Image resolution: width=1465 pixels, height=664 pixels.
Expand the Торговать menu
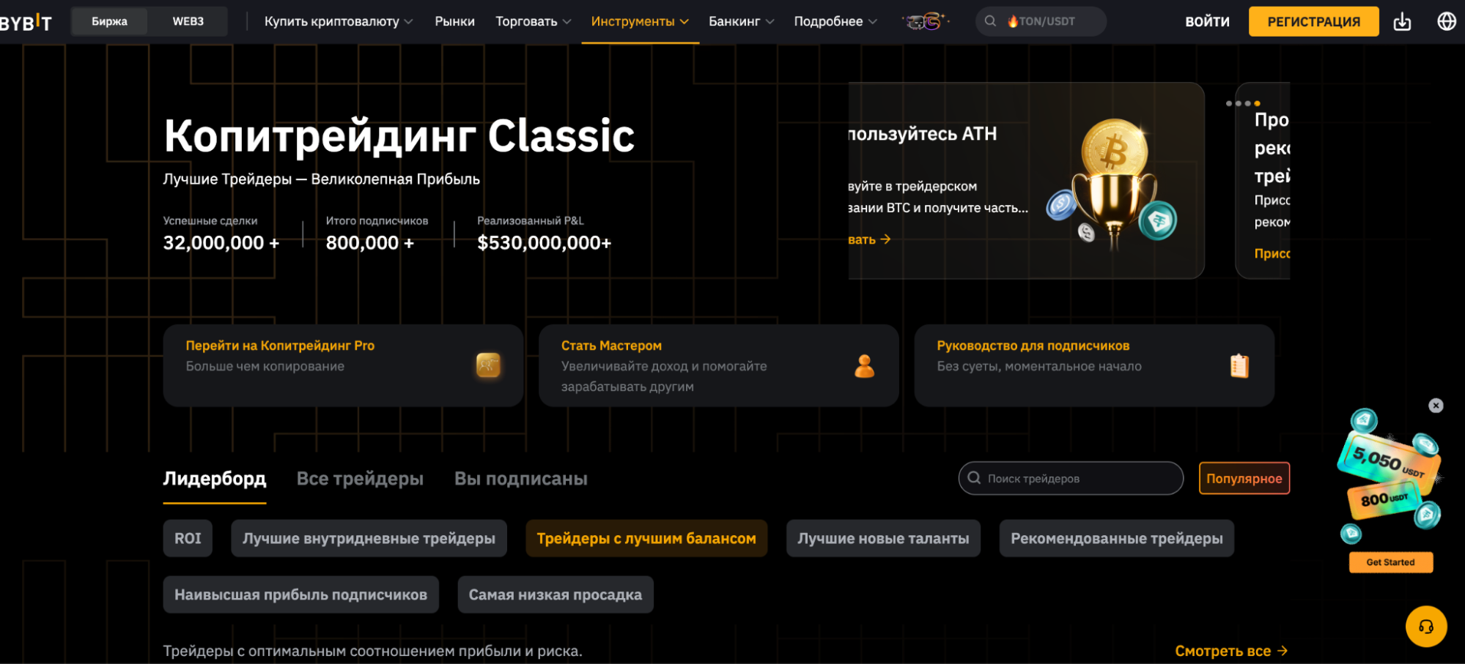533,22
